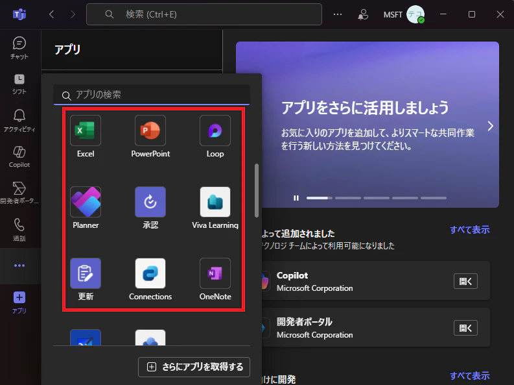514x385 pixels.
Task: Open アクティビティ notifications
Action: coord(19,121)
